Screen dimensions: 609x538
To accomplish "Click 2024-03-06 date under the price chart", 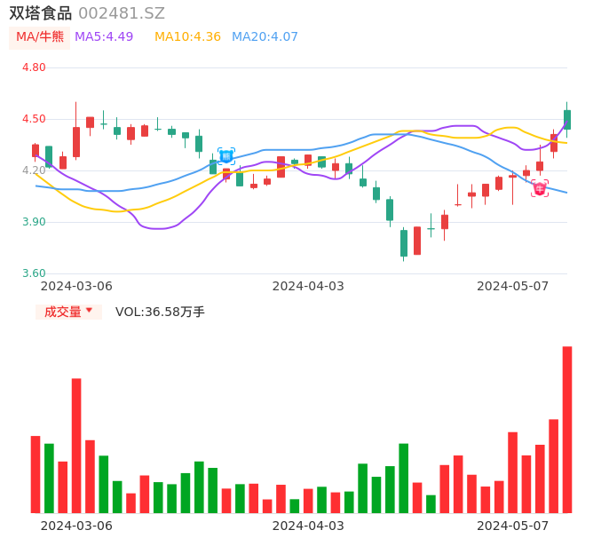I will tap(76, 286).
